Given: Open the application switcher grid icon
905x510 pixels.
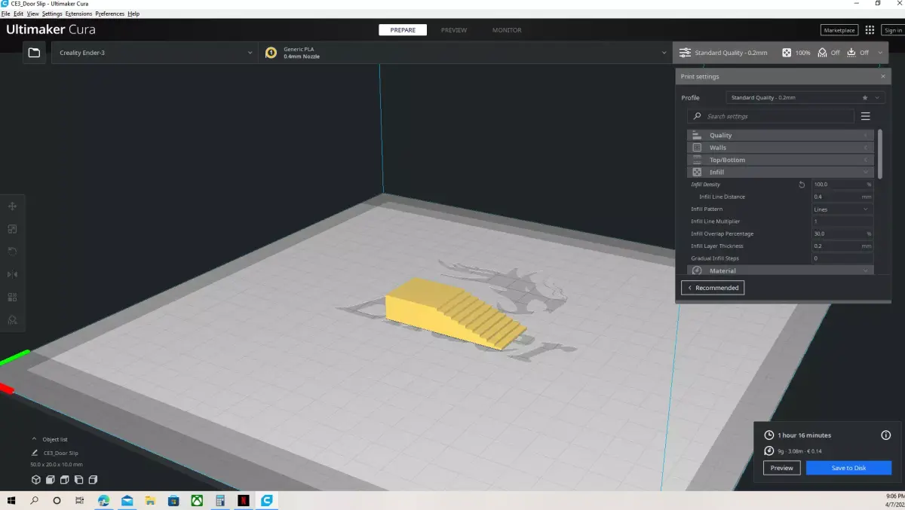Looking at the screenshot, I should tap(870, 30).
